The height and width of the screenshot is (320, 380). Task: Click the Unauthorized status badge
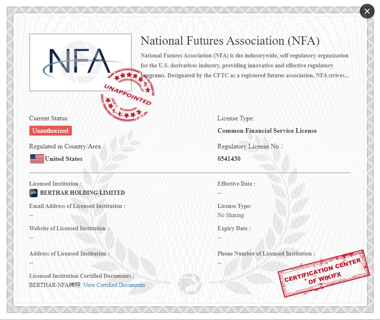click(50, 131)
